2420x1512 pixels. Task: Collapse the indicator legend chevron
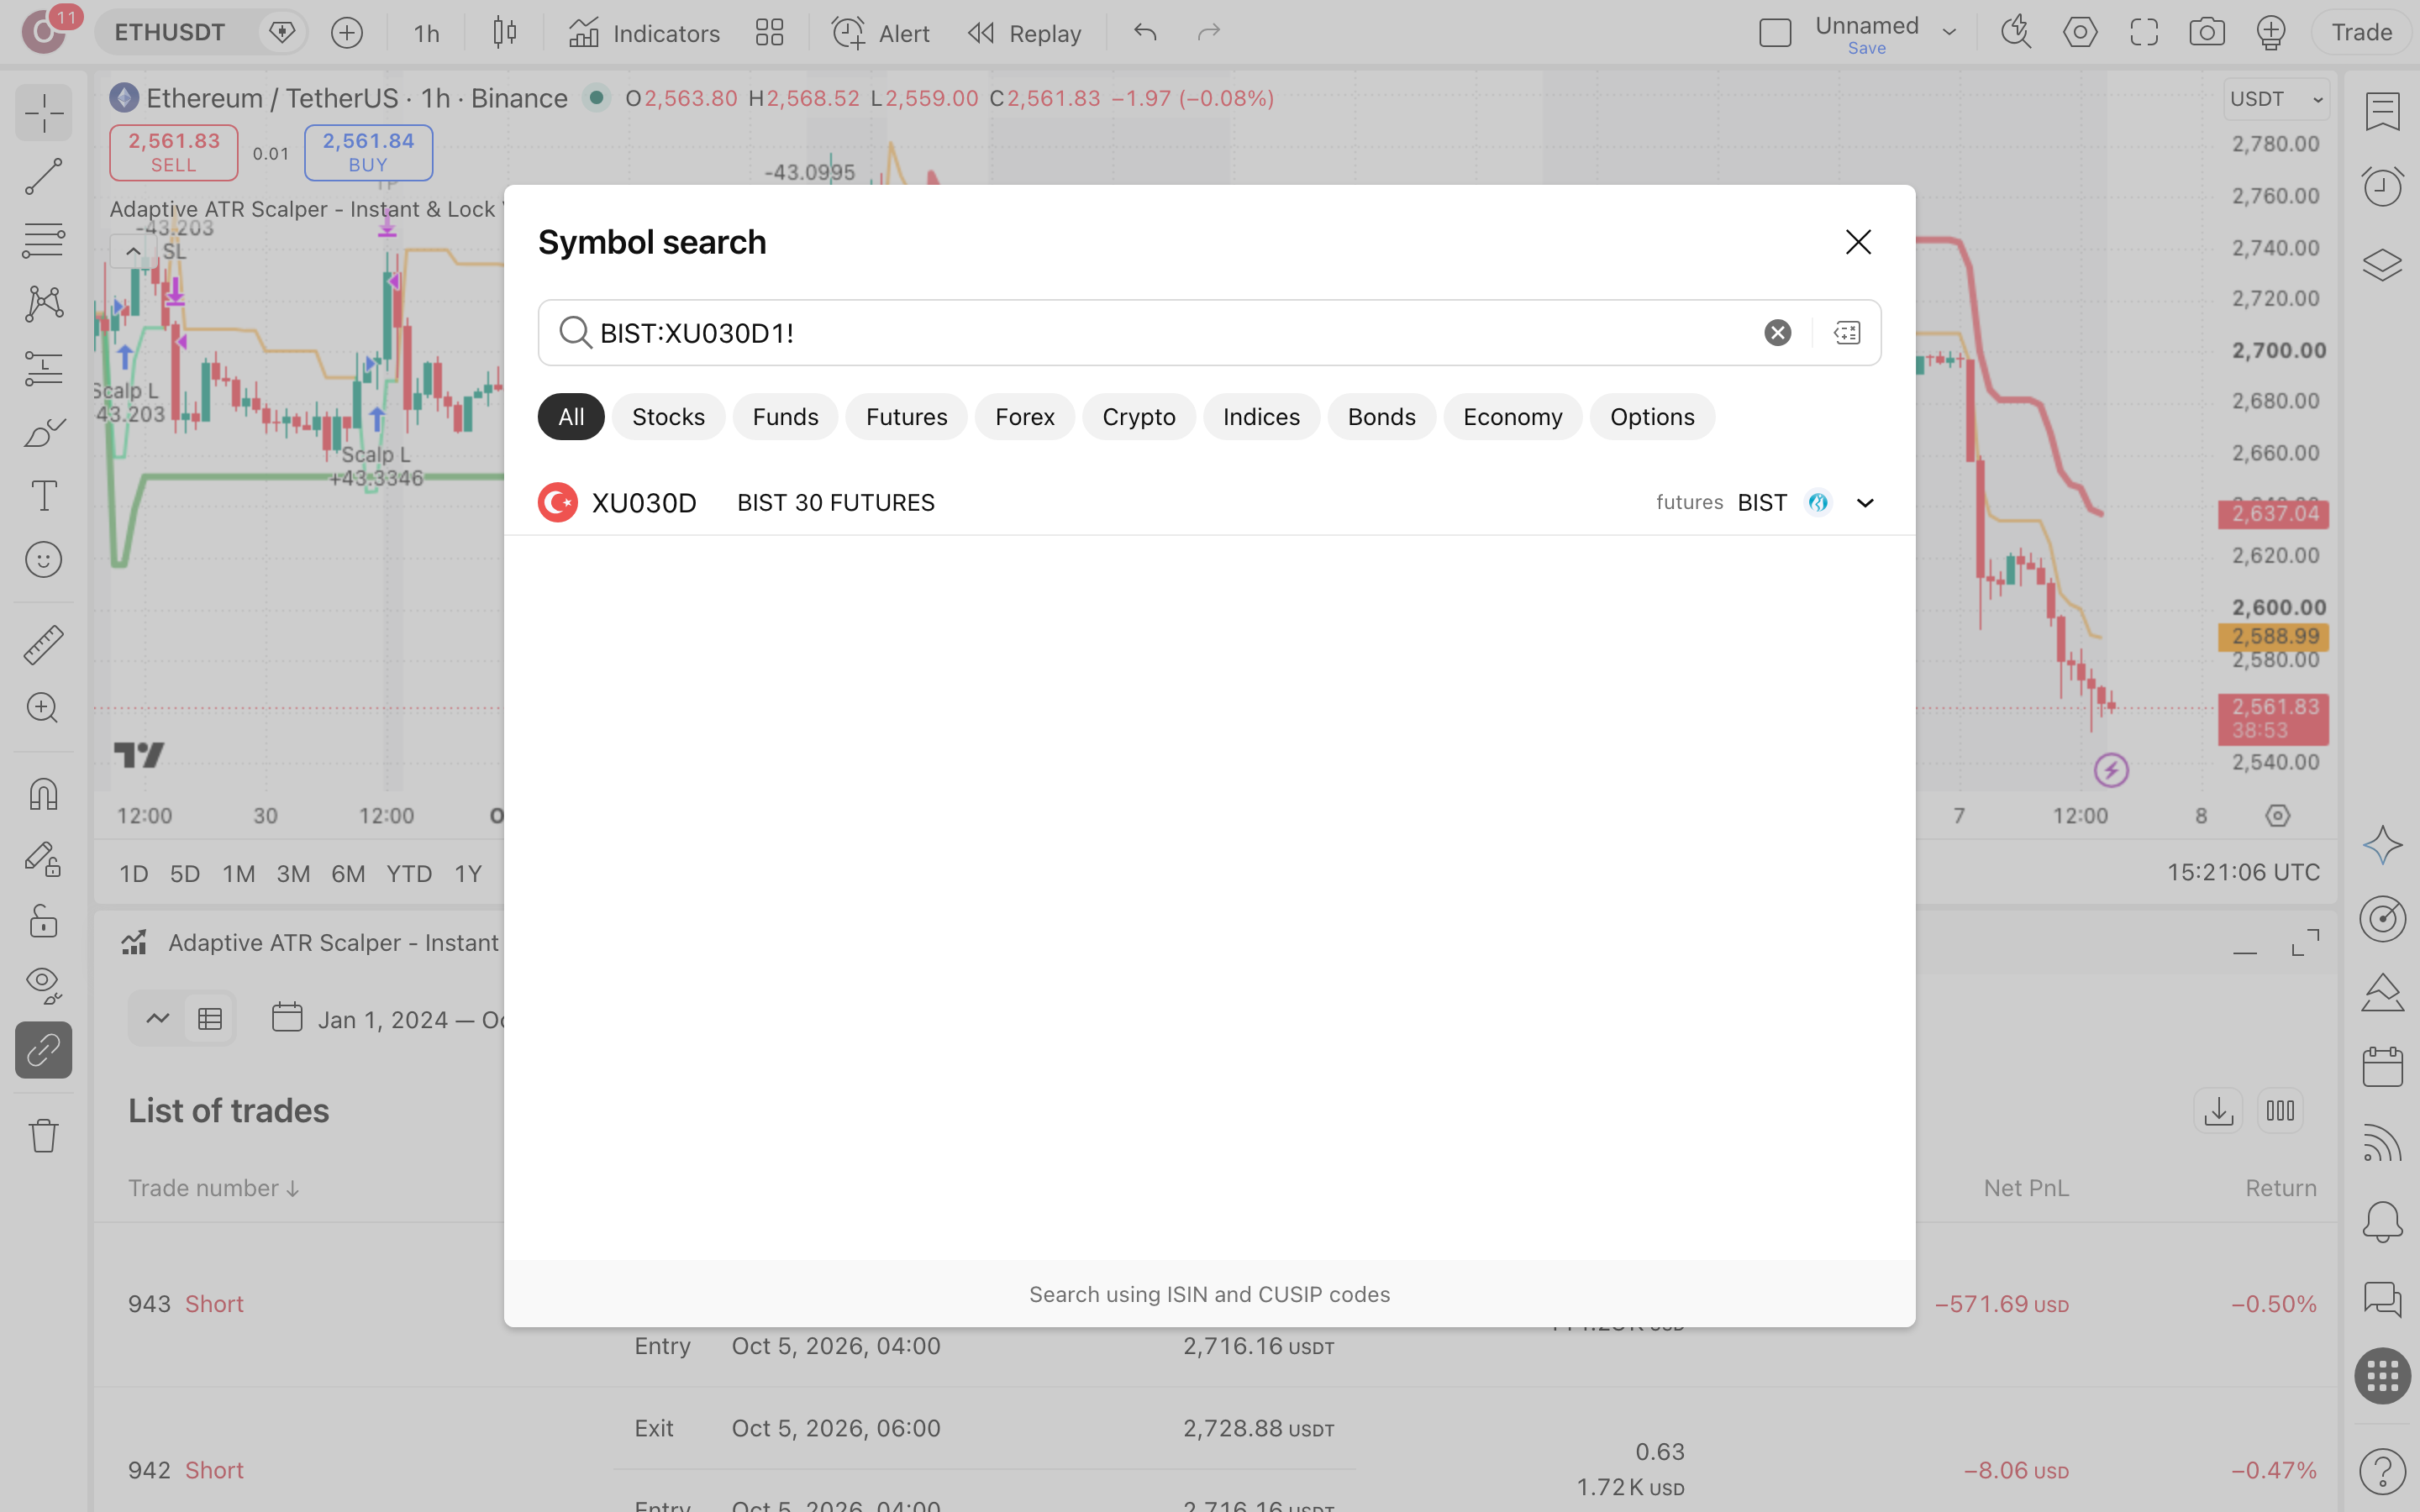coord(132,251)
